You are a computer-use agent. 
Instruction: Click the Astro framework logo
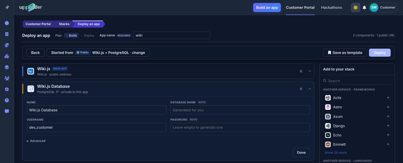tap(328, 107)
